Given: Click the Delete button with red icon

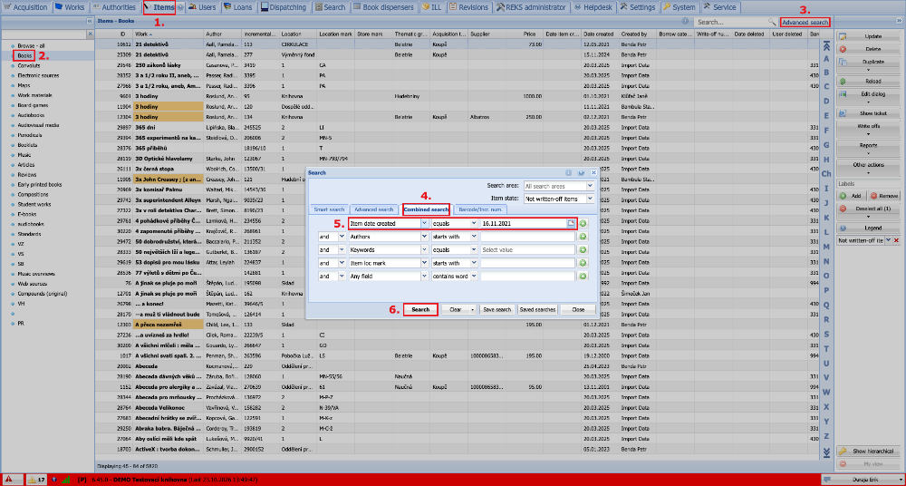Looking at the screenshot, I should (x=869, y=49).
